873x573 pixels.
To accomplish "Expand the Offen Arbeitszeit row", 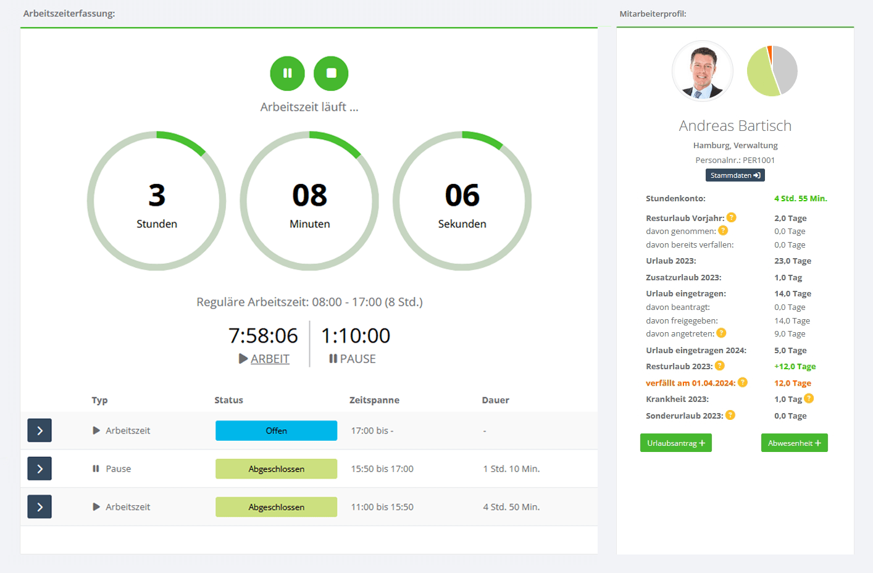I will point(40,430).
